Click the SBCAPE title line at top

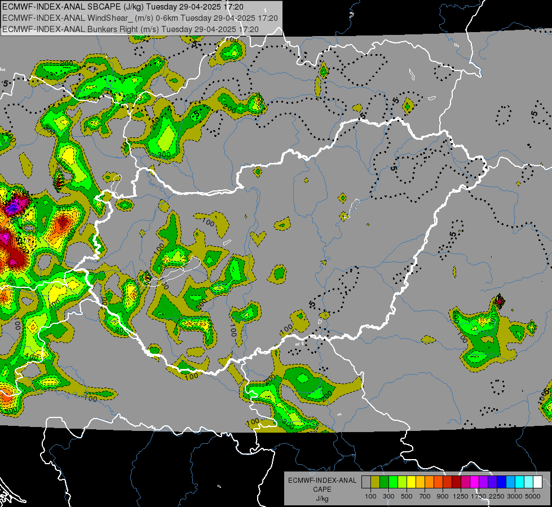(122, 7)
